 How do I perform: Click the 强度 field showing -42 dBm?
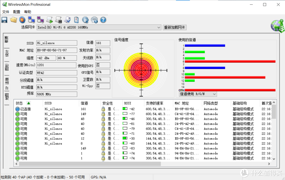[x=46, y=58]
